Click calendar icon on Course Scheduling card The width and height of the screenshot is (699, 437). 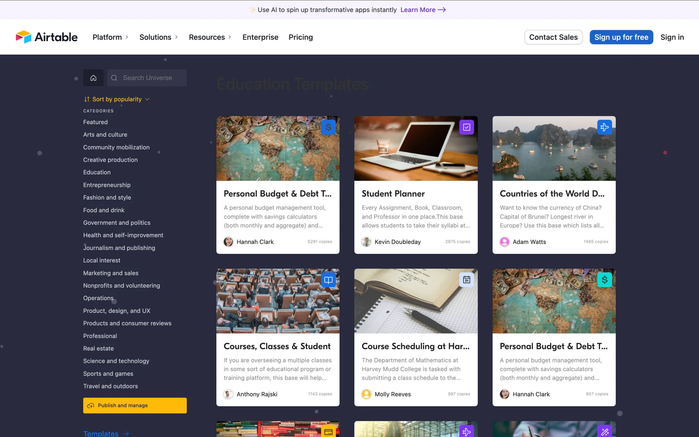click(x=466, y=280)
